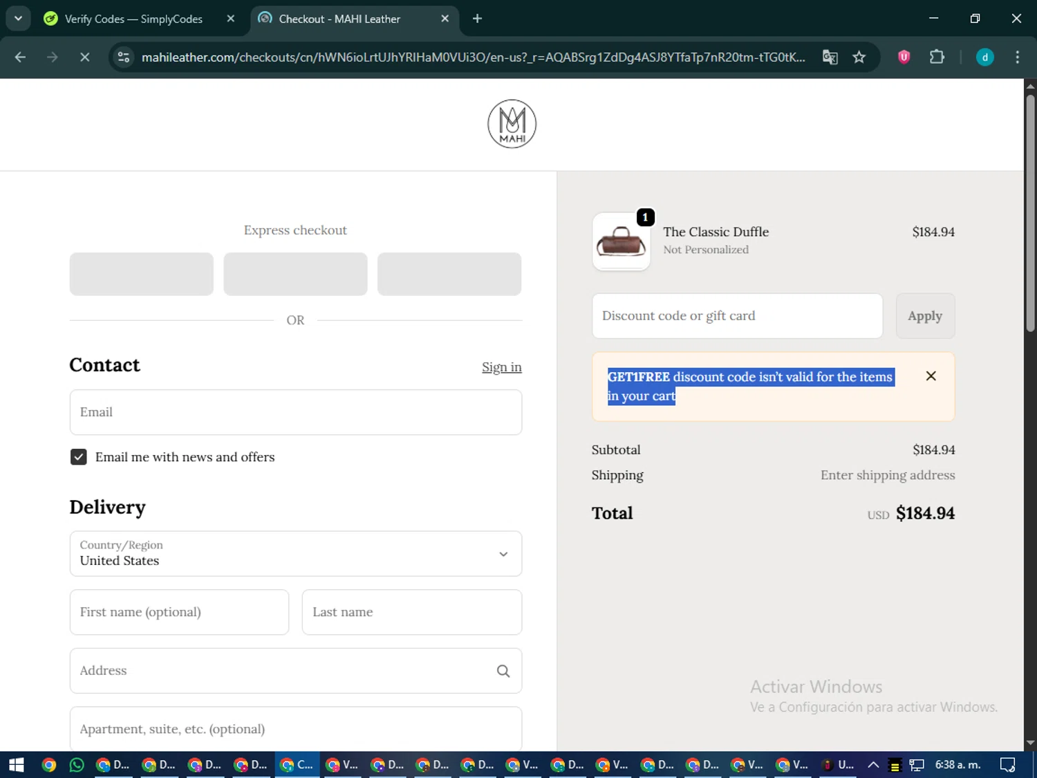Click the 'Express checkout' heading
The height and width of the screenshot is (778, 1037).
295,230
